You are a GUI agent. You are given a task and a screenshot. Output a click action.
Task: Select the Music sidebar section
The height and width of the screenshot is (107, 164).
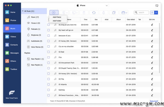click(x=12, y=28)
